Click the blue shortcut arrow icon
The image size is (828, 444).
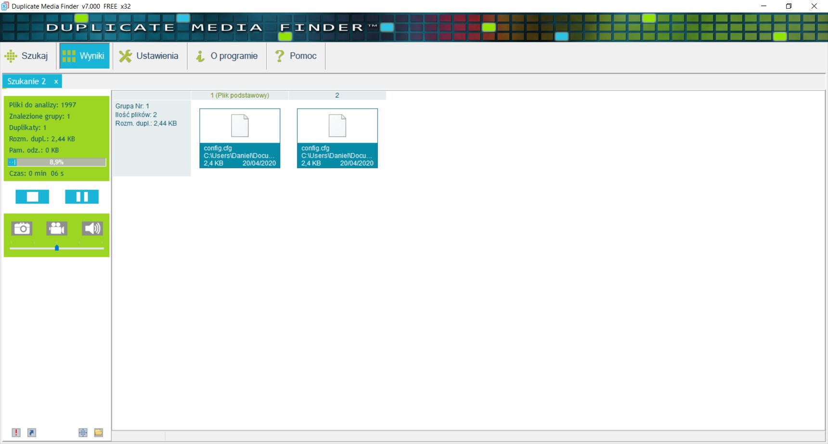[x=32, y=432]
